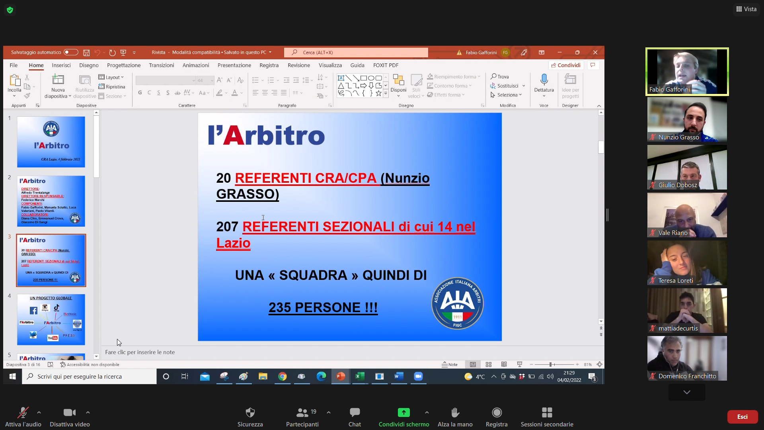Apply italic C formatting button
The image size is (764, 430).
point(149,93)
